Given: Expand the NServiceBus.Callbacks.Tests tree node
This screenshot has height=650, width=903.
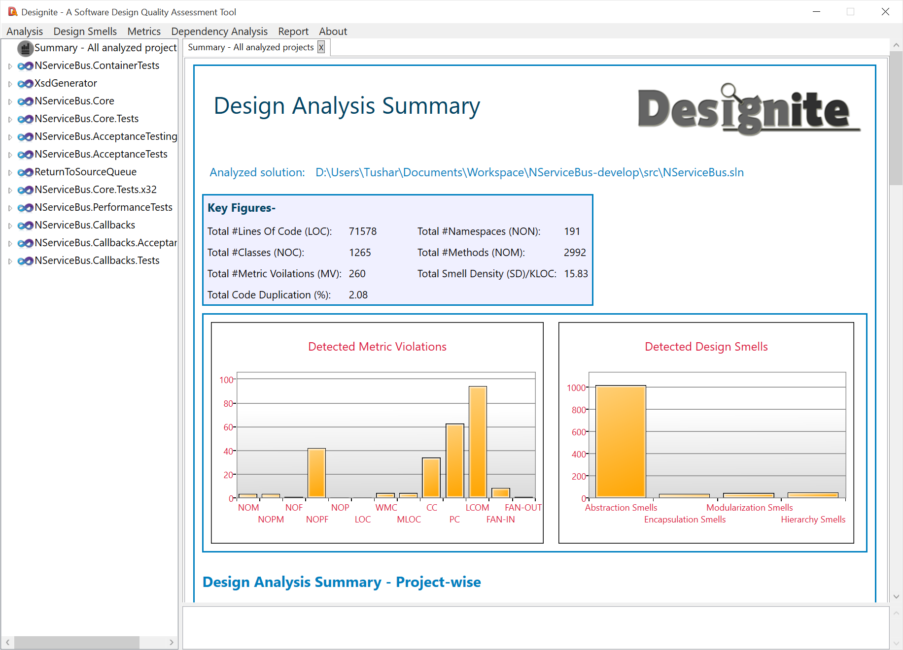Looking at the screenshot, I should (x=10, y=261).
